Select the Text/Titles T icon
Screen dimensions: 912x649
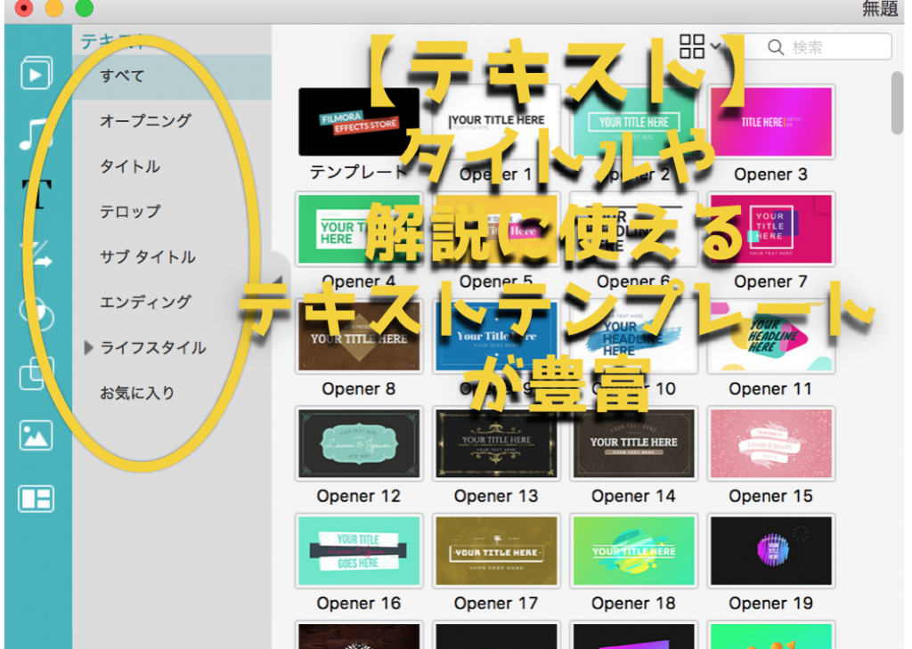tap(37, 194)
